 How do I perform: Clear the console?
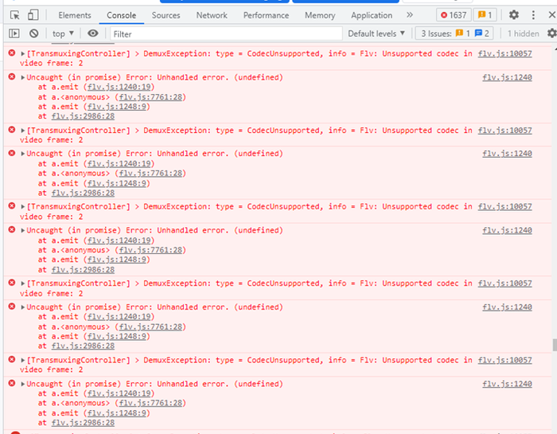pos(33,33)
